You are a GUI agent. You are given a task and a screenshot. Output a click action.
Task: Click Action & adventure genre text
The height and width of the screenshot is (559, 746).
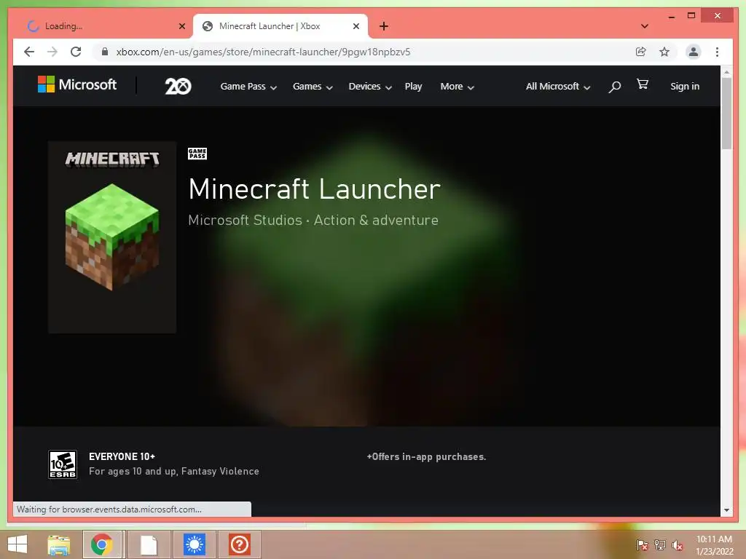click(376, 220)
